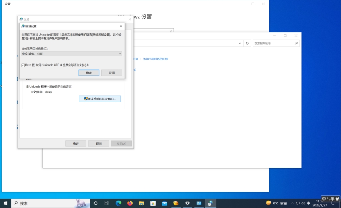The width and height of the screenshot is (341, 208).
Task: Open File Explorer from the taskbar
Action: (x=141, y=203)
